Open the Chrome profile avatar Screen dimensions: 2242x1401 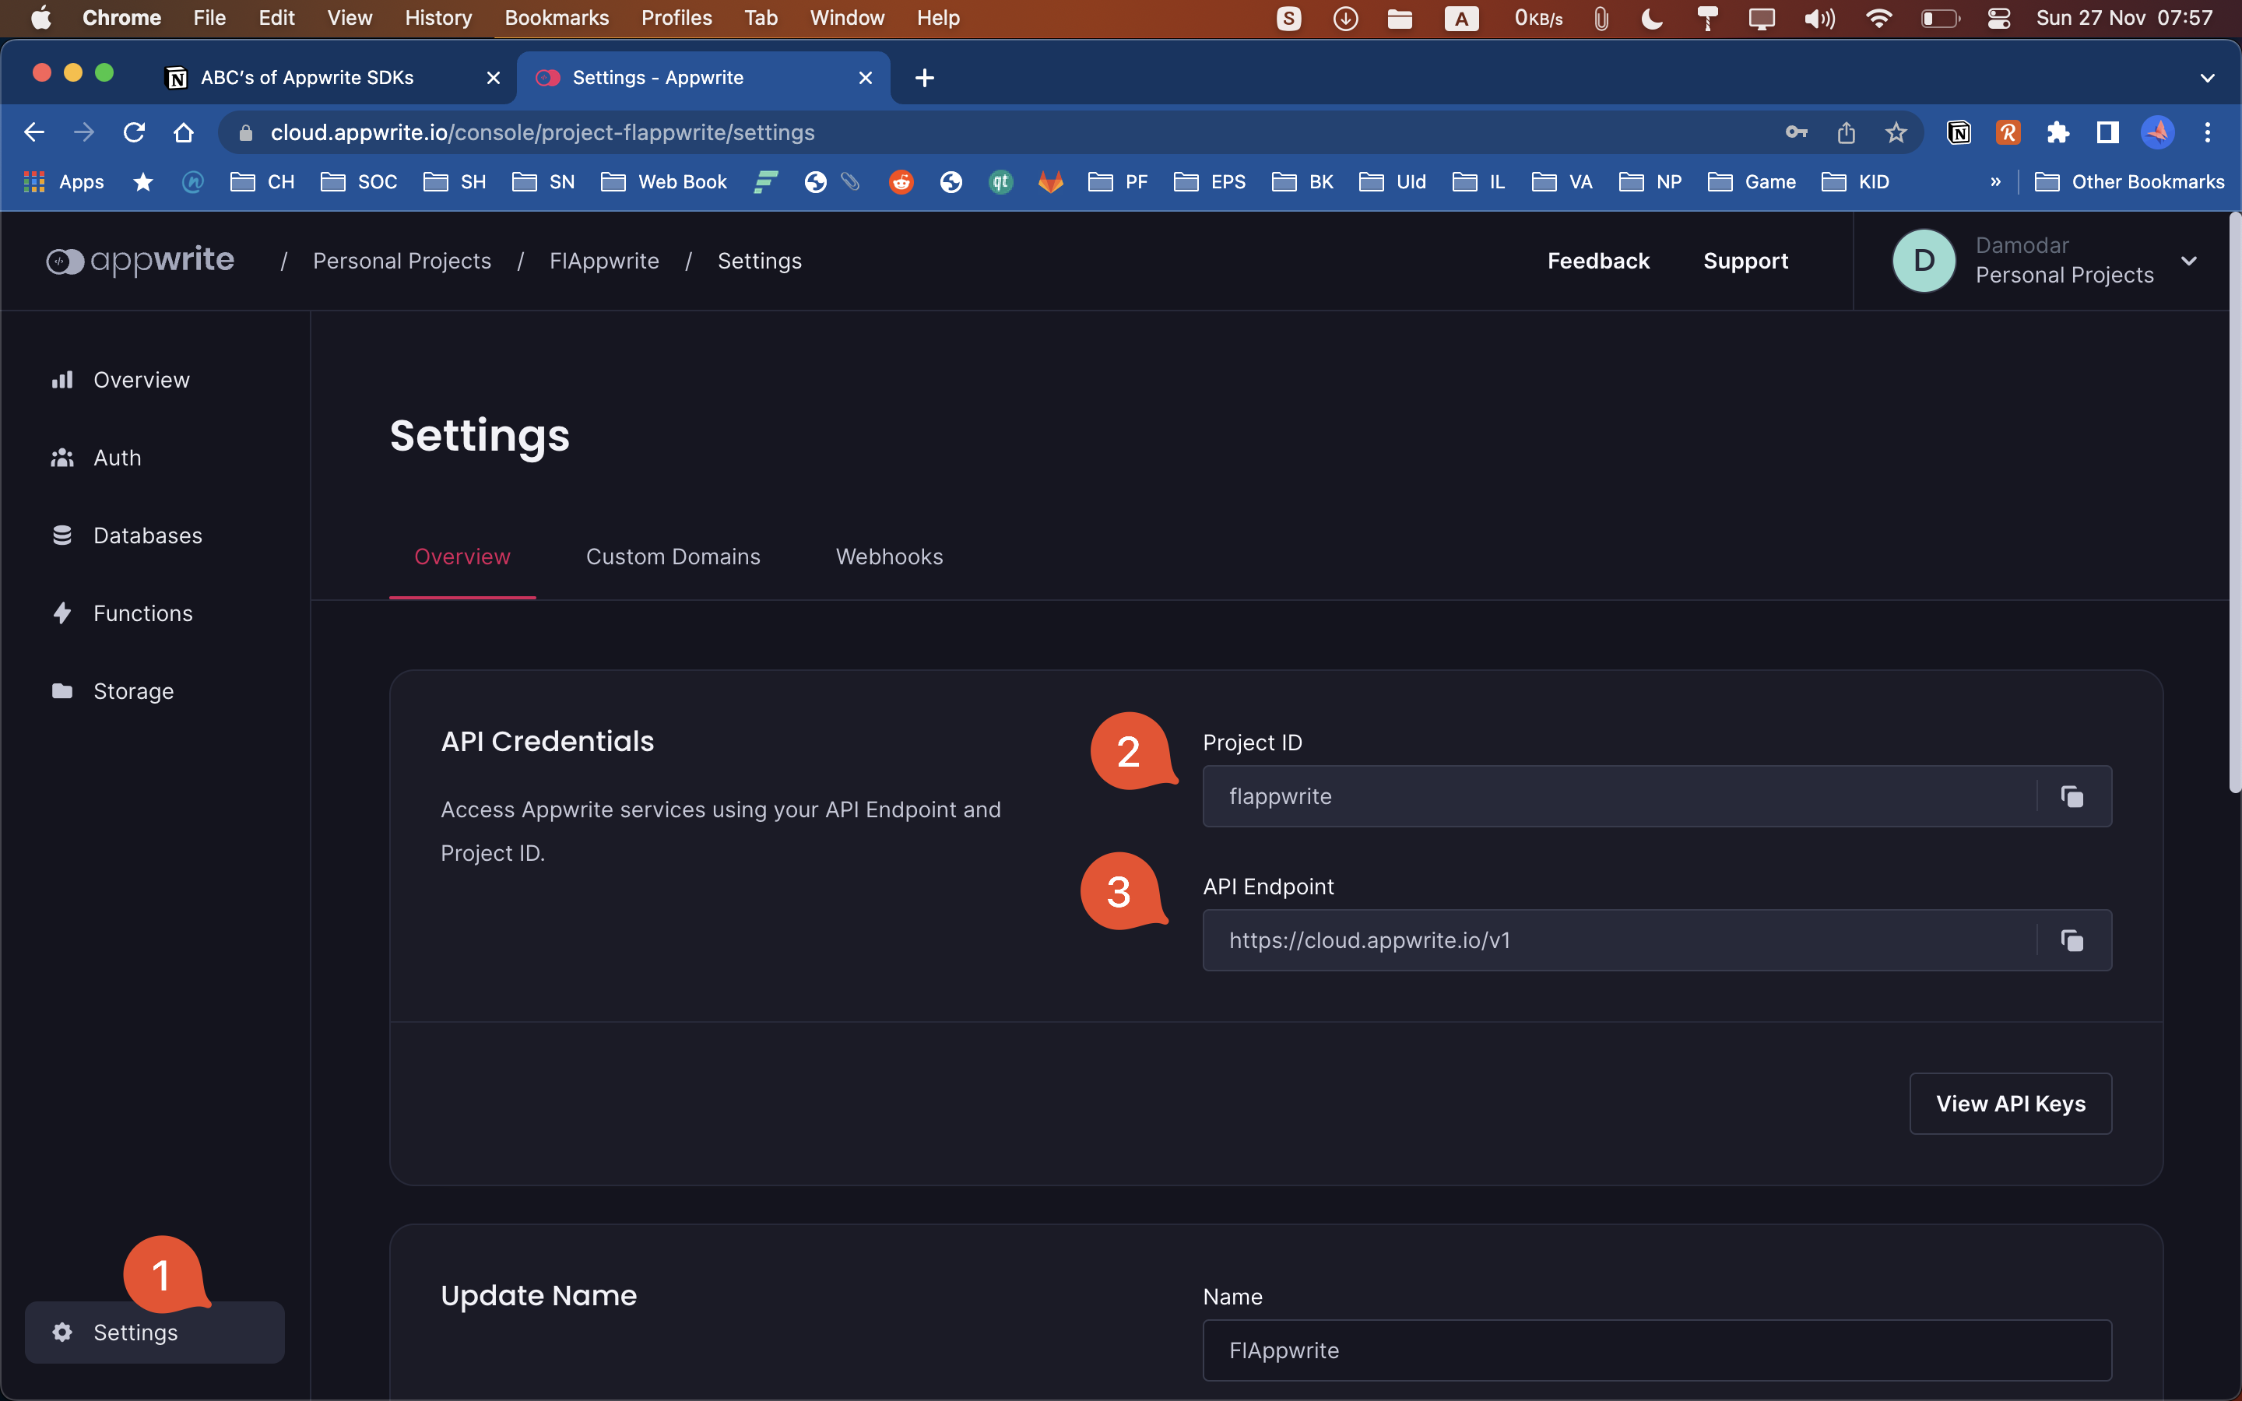(2158, 132)
